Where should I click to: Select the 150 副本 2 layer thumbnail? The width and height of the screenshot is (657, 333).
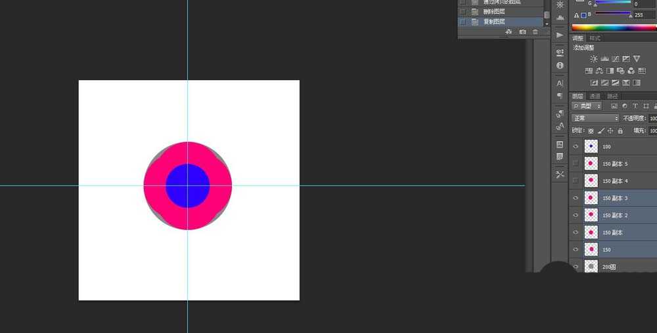(591, 215)
